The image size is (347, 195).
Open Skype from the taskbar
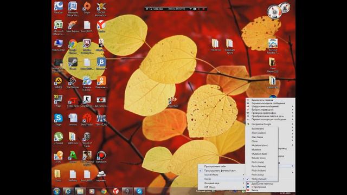(139, 191)
